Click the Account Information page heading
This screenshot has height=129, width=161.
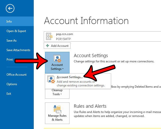point(86,21)
